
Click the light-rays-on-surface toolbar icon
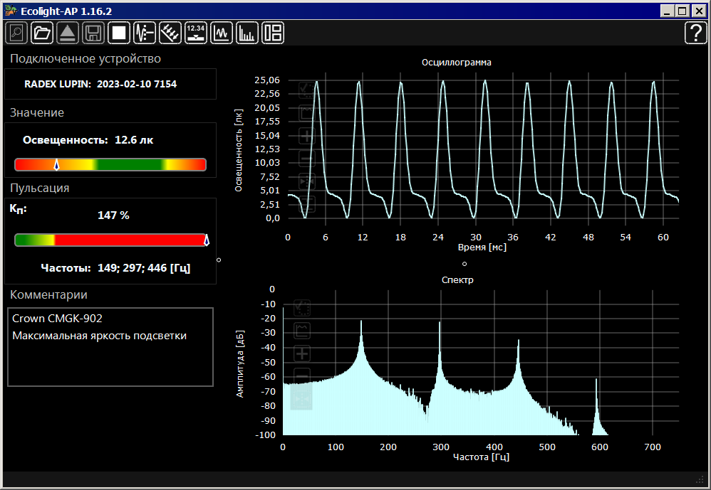pyautogui.click(x=170, y=33)
